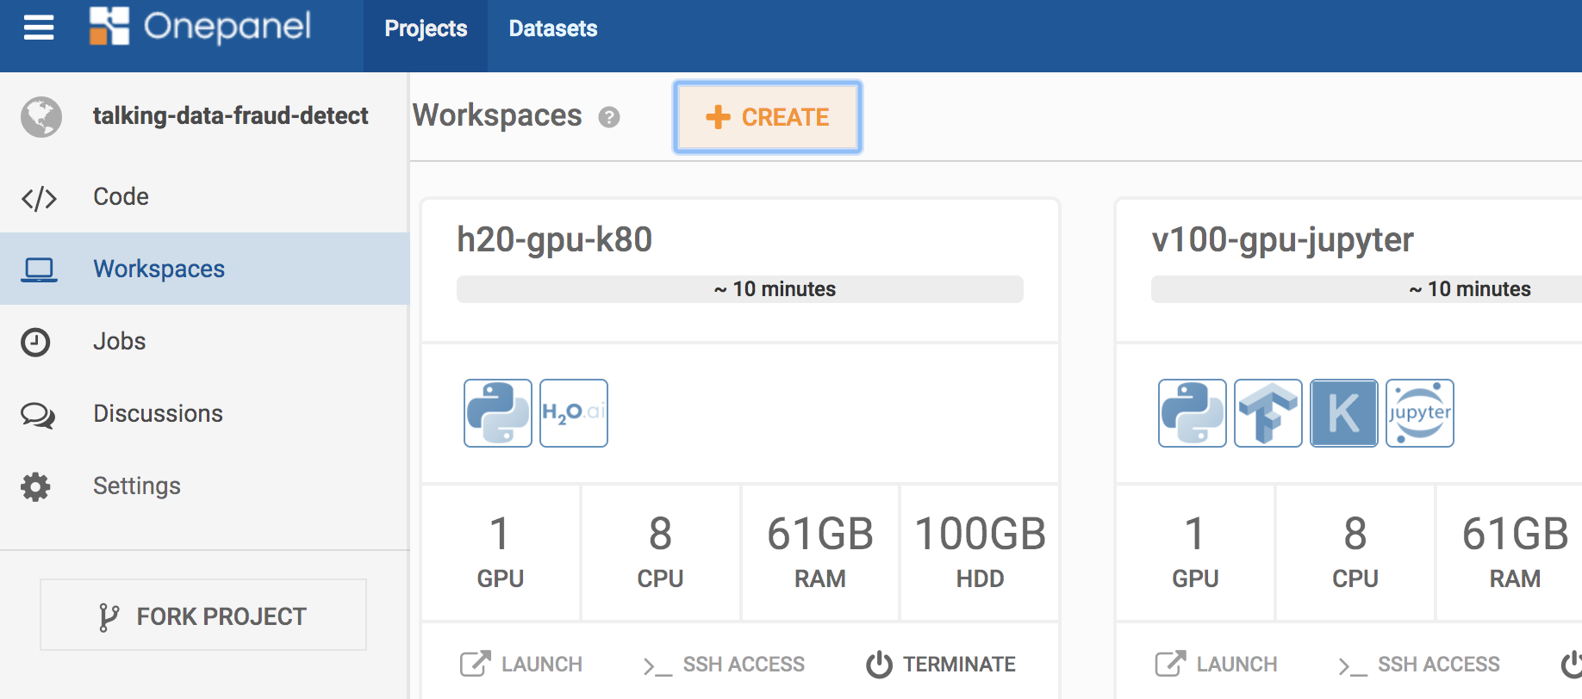Image resolution: width=1582 pixels, height=699 pixels.
Task: Create a new workspace
Action: point(768,117)
